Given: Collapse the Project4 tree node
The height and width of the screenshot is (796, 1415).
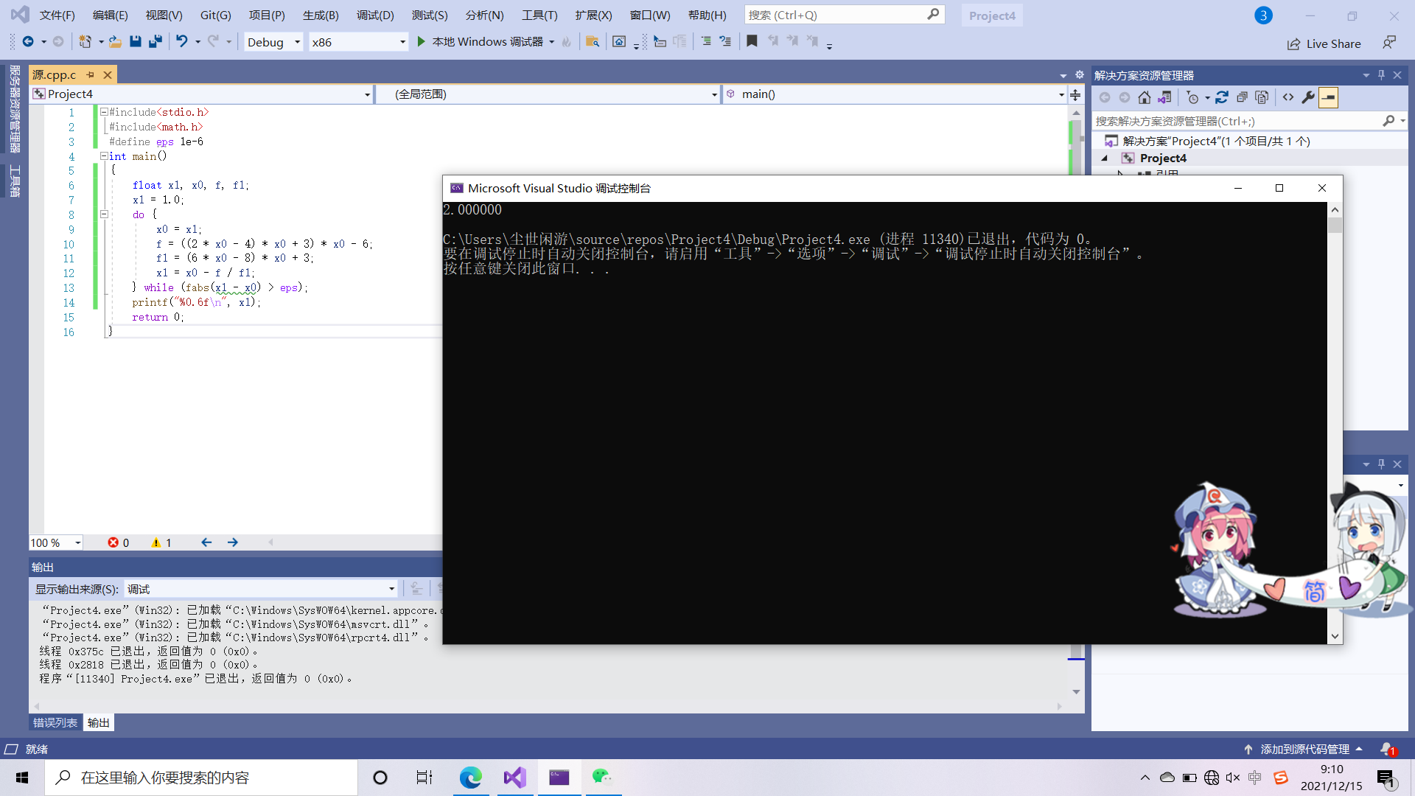Looking at the screenshot, I should (1104, 158).
